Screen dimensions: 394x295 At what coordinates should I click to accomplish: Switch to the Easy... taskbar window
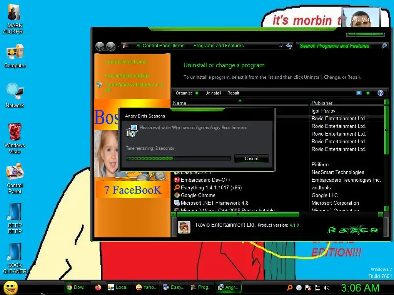click(x=174, y=287)
